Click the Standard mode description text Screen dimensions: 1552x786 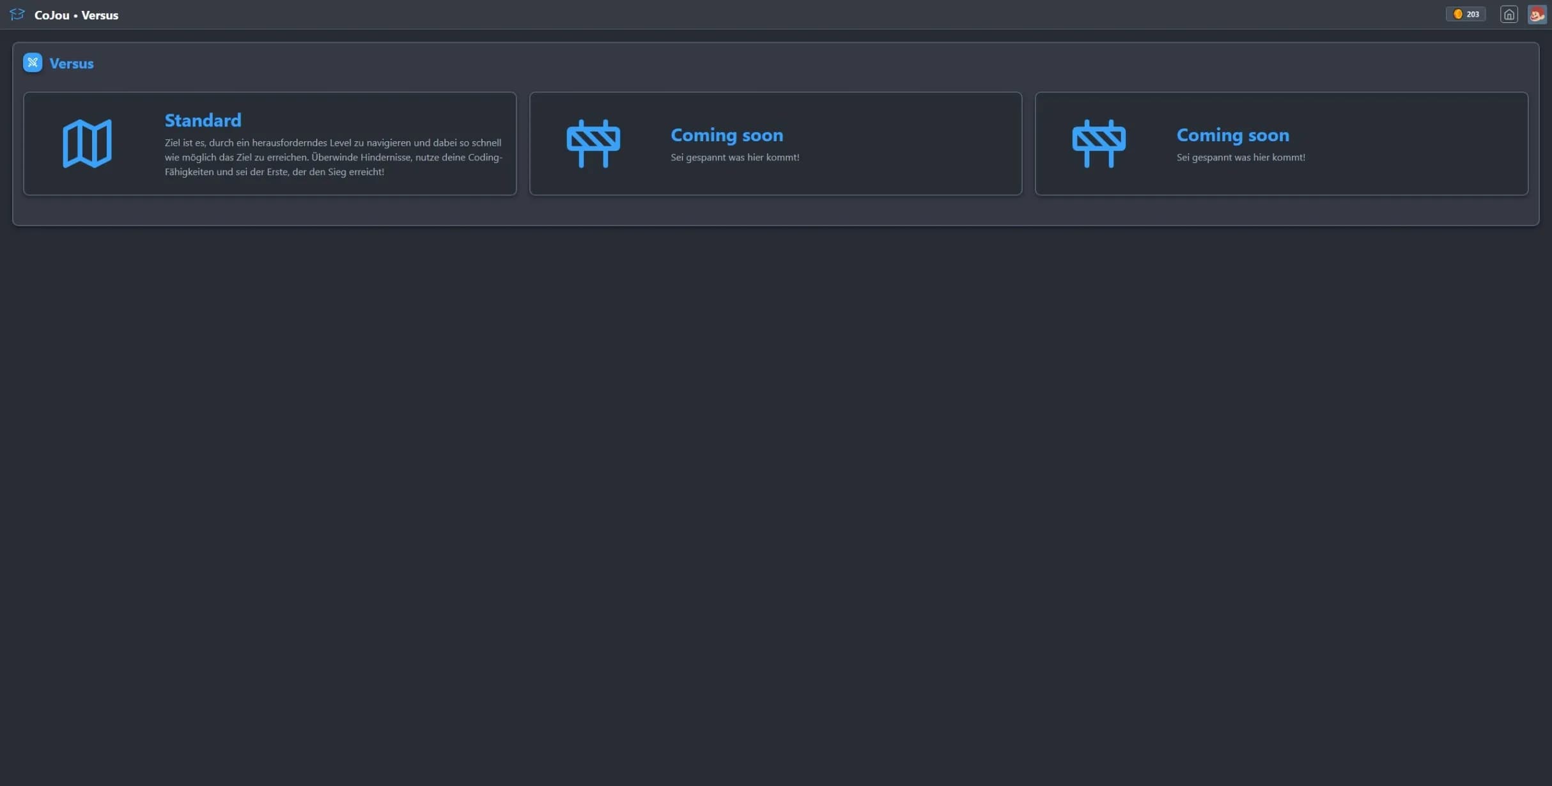pos(334,157)
